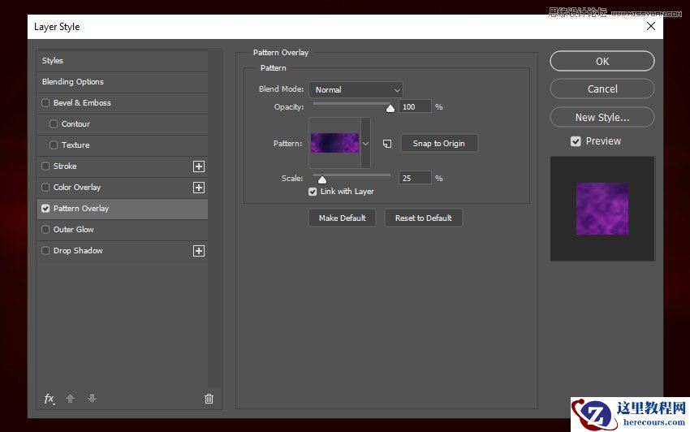Add another Stroke effect with plus icon
Screen dimensions: 690x432
click(x=198, y=166)
